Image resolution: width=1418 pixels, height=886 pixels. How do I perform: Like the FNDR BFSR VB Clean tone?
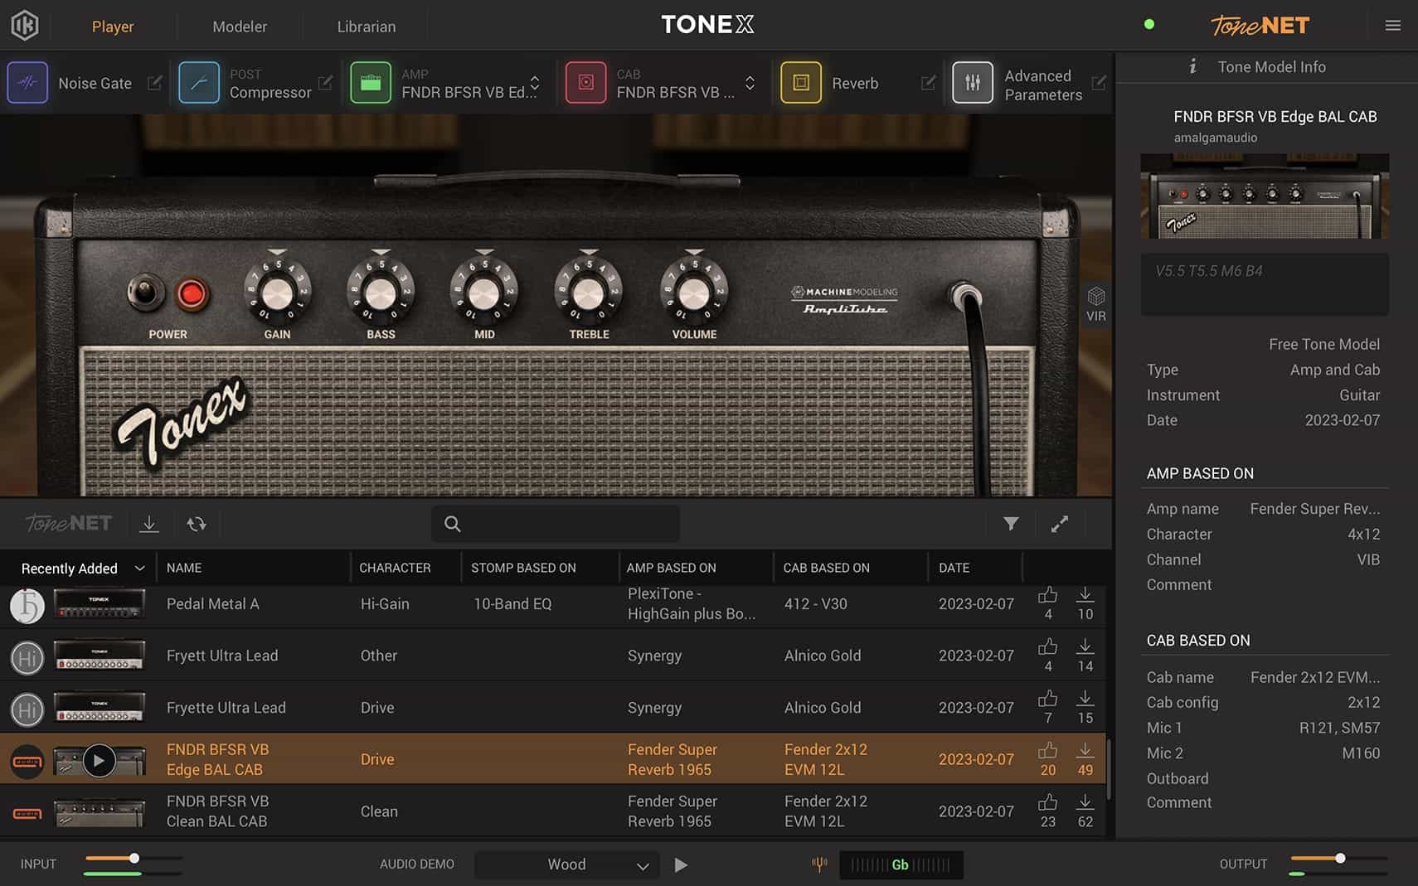tap(1048, 802)
